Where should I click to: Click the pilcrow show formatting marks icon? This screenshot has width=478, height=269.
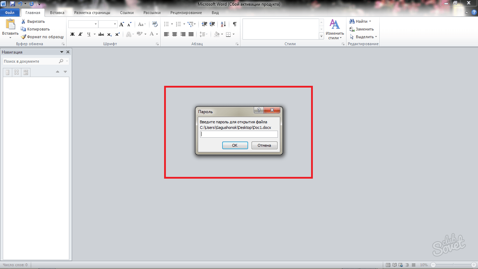point(234,24)
